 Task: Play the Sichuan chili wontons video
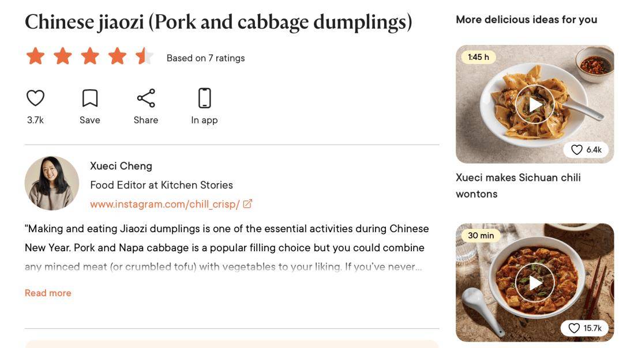coord(535,104)
